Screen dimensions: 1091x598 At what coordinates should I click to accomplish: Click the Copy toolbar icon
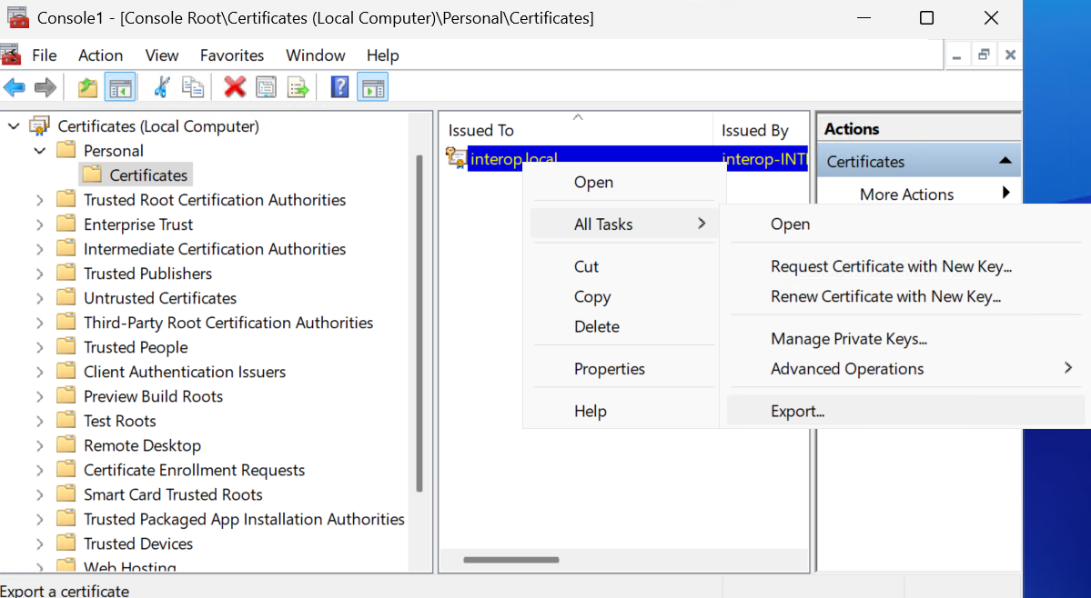(x=193, y=87)
